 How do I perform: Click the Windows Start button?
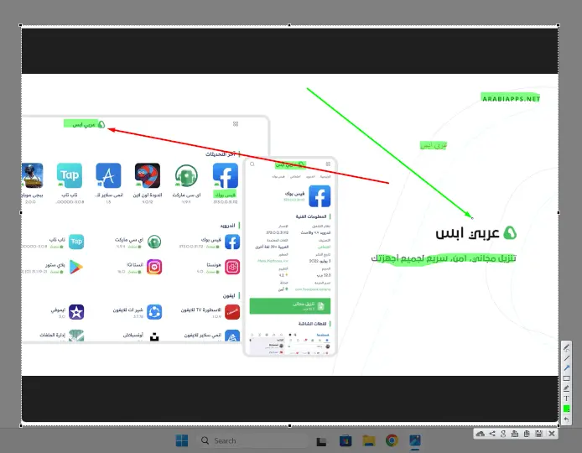(181, 440)
